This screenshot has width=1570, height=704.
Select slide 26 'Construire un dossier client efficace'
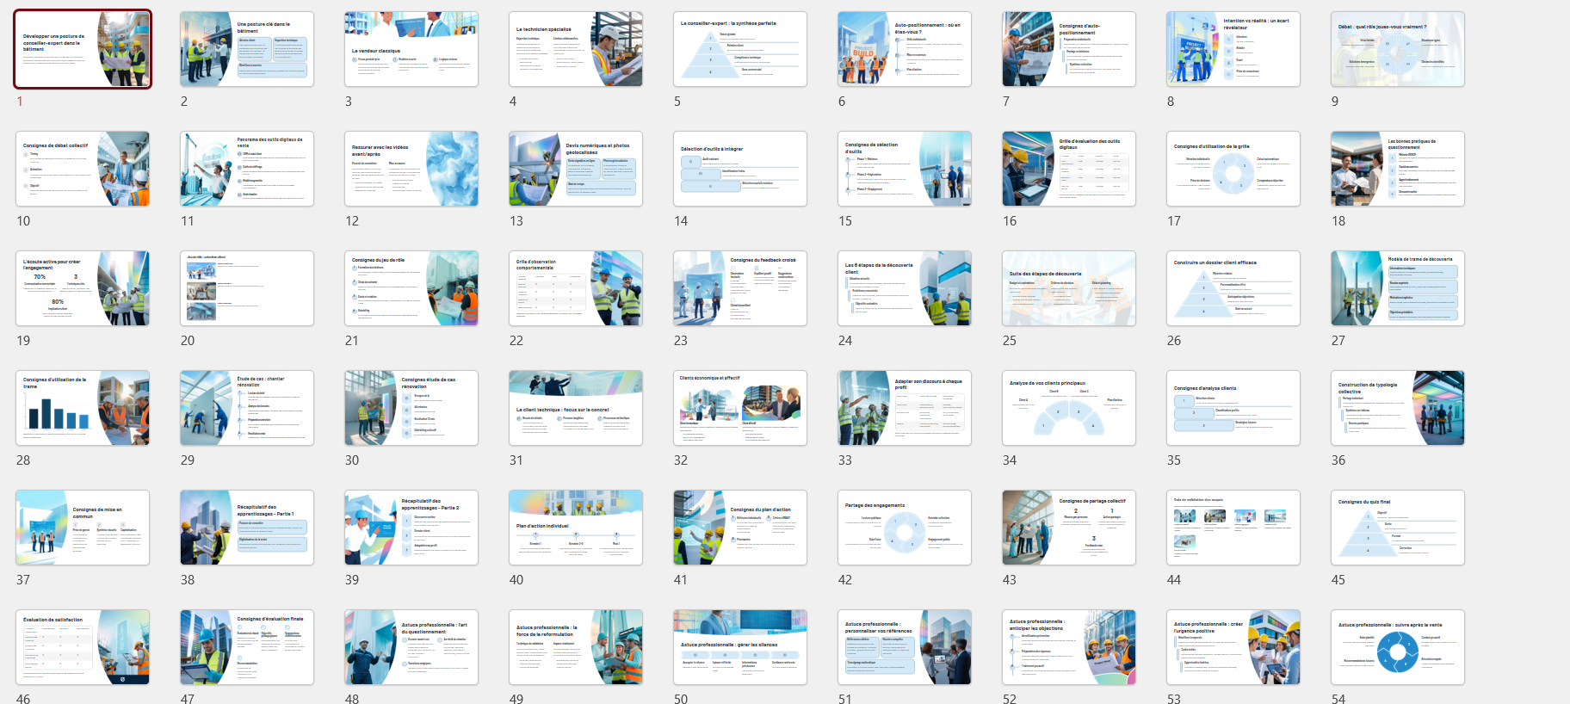click(x=1233, y=288)
